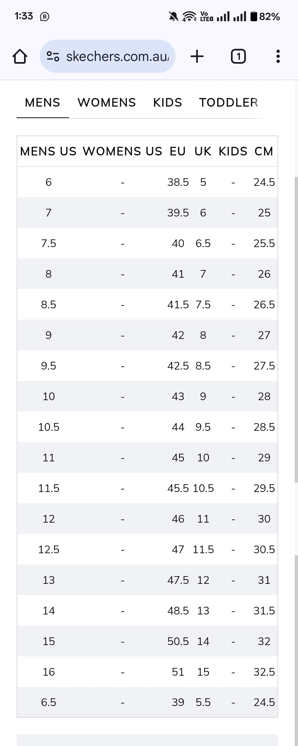Tap the CM column header

[x=264, y=151]
